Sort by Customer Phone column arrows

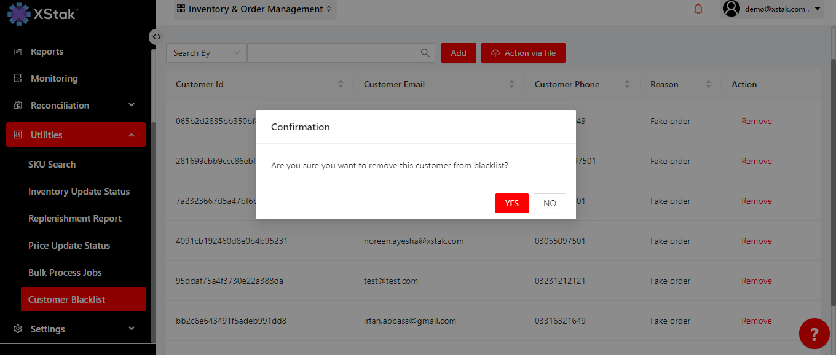[x=627, y=84]
